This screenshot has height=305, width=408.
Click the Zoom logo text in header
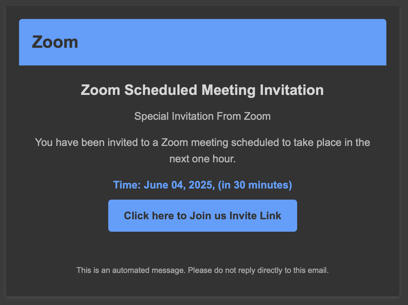coord(55,42)
